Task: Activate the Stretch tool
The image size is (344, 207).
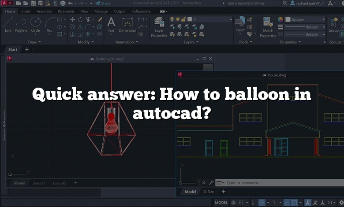Action: pos(73,34)
